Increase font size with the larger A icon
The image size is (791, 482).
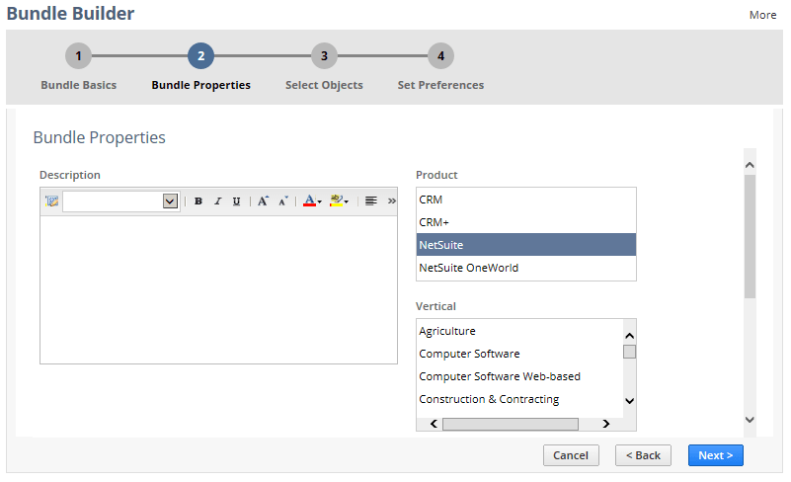pos(263,201)
